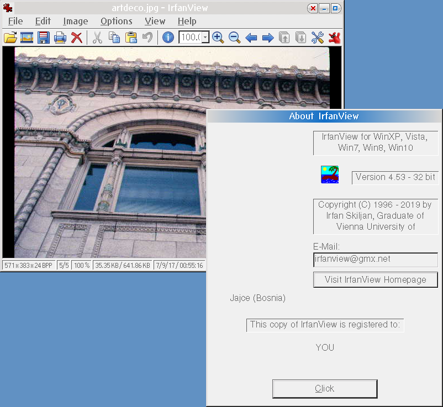Click status bar image index 5/5
This screenshot has height=407, width=443.
[x=64, y=266]
